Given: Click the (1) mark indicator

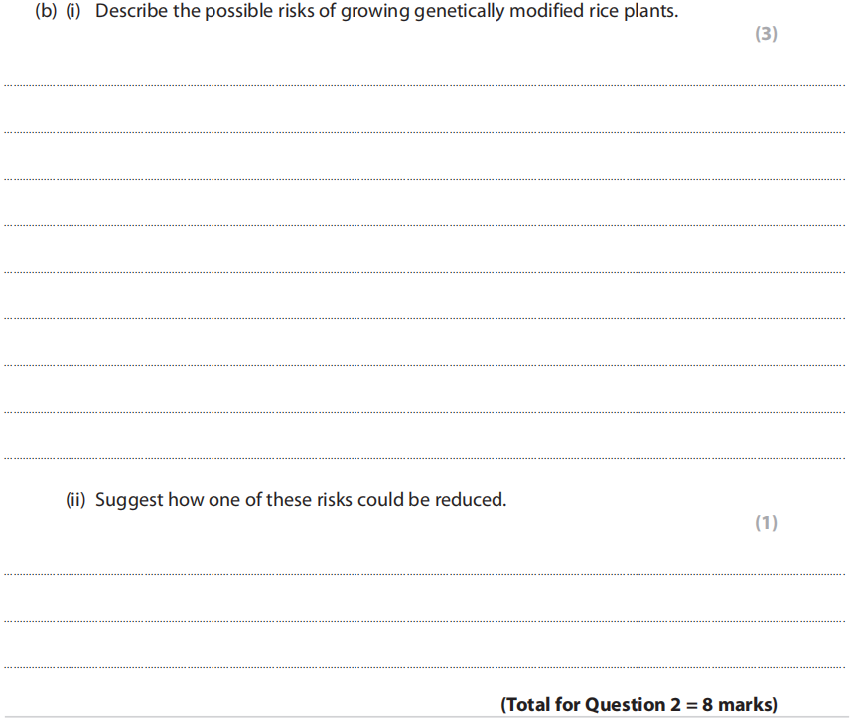Looking at the screenshot, I should (766, 523).
